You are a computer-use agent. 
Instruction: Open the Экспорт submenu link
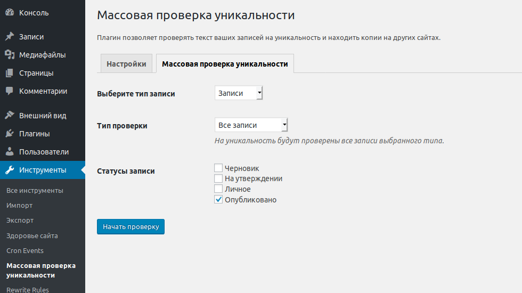tap(20, 221)
